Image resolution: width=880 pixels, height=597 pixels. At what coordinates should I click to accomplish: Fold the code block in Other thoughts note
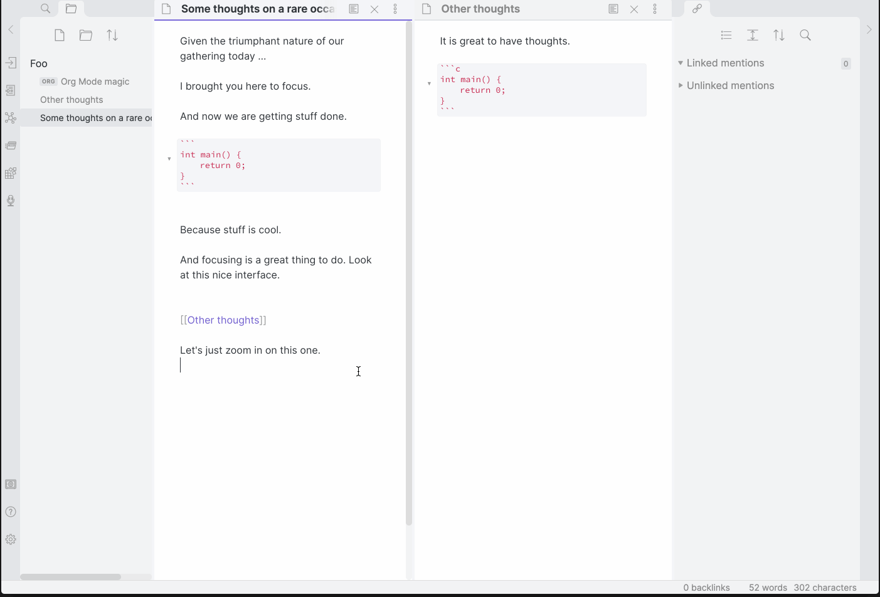[x=429, y=83]
